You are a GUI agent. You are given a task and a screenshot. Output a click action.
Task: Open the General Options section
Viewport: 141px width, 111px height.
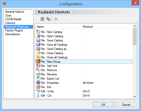pyautogui.click(x=14, y=12)
